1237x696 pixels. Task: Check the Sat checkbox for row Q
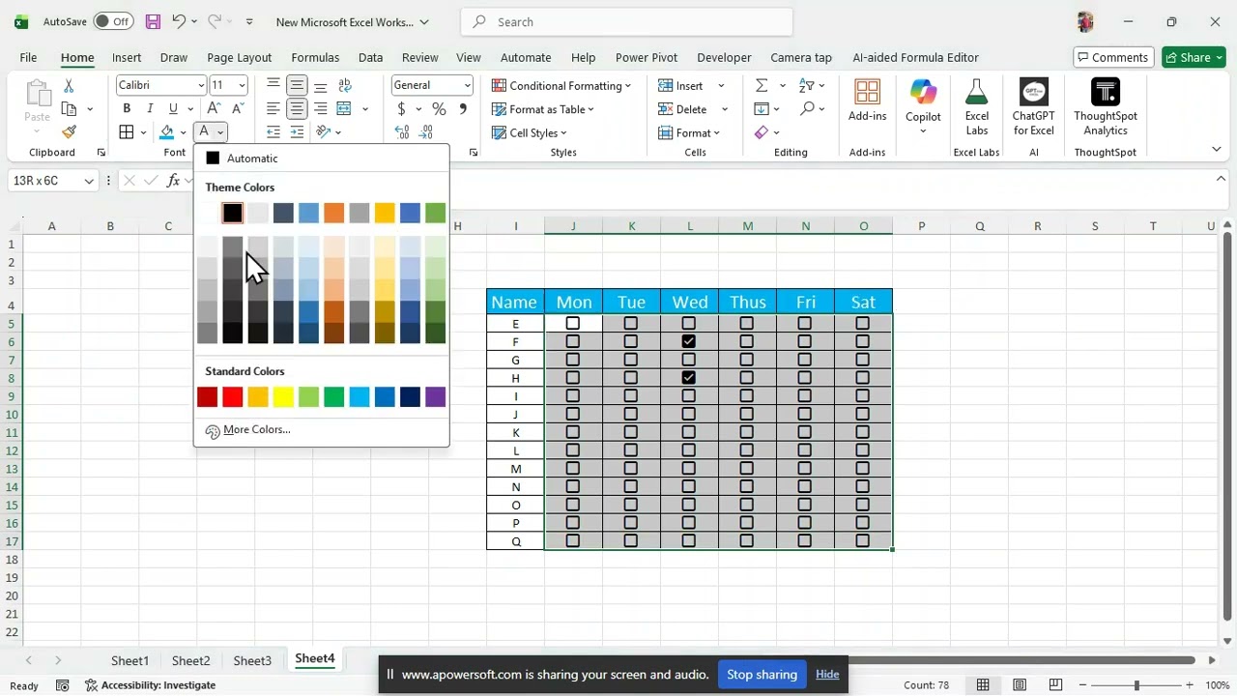[x=863, y=541]
